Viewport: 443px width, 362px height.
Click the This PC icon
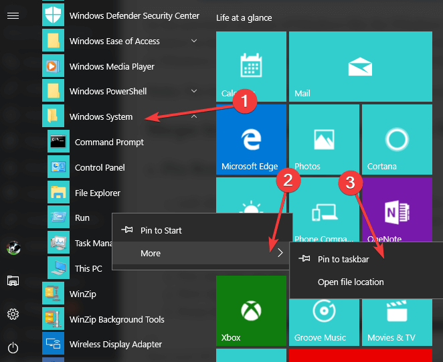[x=58, y=268]
